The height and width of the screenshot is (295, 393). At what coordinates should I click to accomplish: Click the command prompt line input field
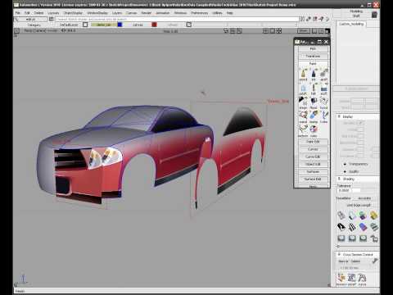[x=178, y=19]
